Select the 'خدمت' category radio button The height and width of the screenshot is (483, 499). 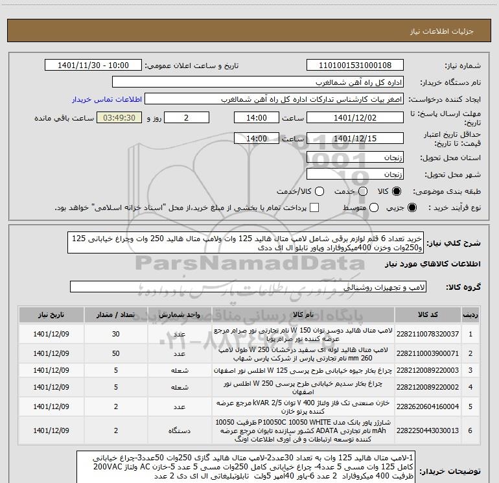click(x=363, y=191)
